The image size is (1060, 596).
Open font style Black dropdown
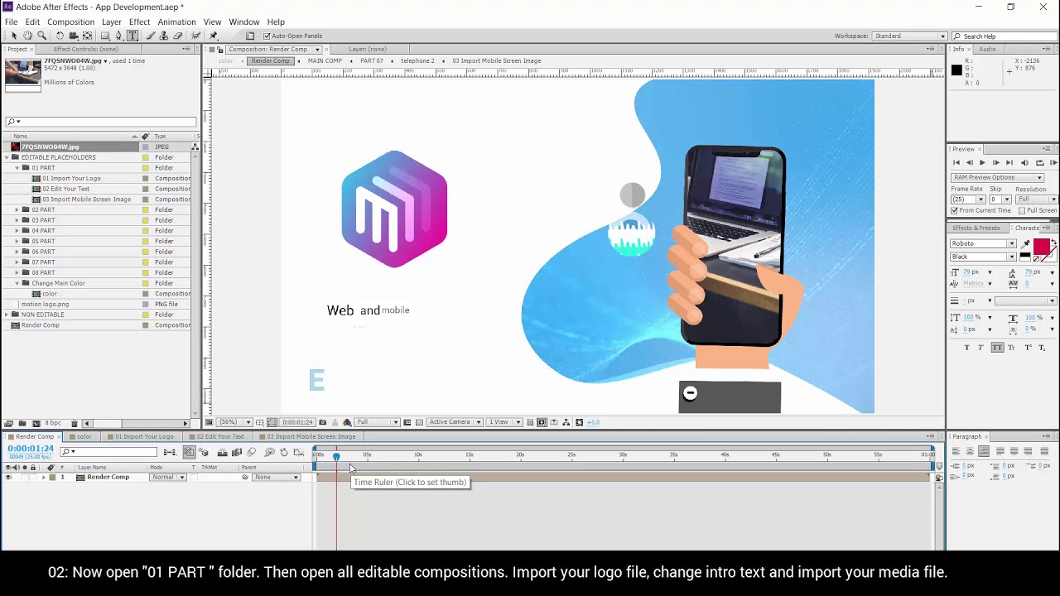pos(983,257)
